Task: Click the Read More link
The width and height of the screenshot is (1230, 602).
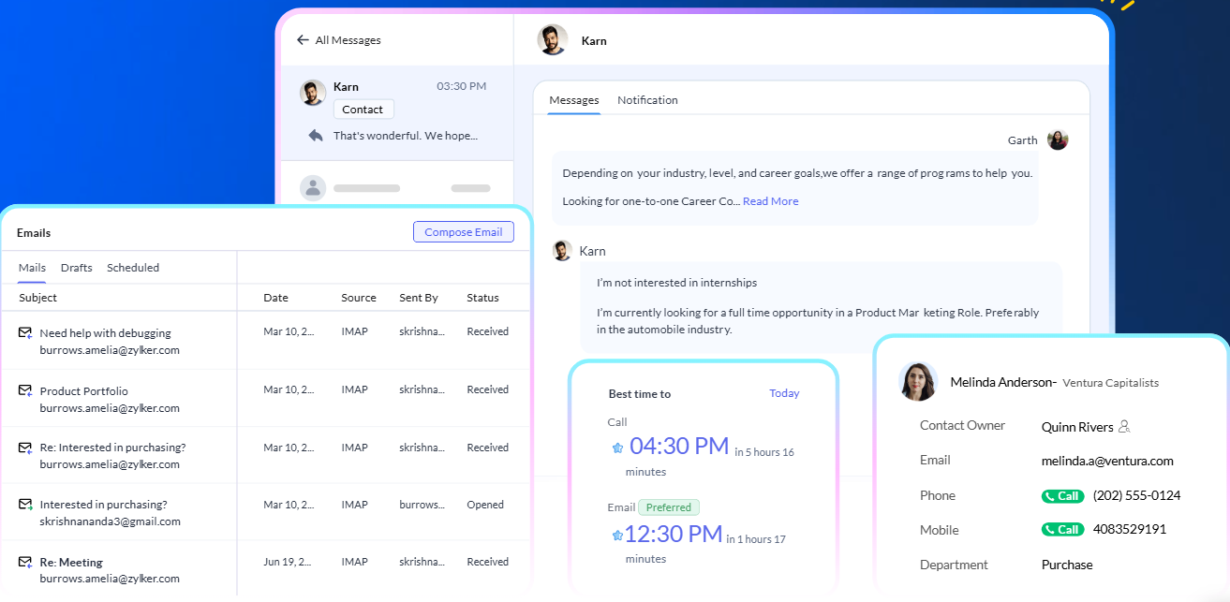Action: click(771, 201)
